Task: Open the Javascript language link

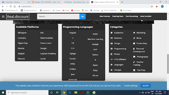Action: (x=73, y=79)
